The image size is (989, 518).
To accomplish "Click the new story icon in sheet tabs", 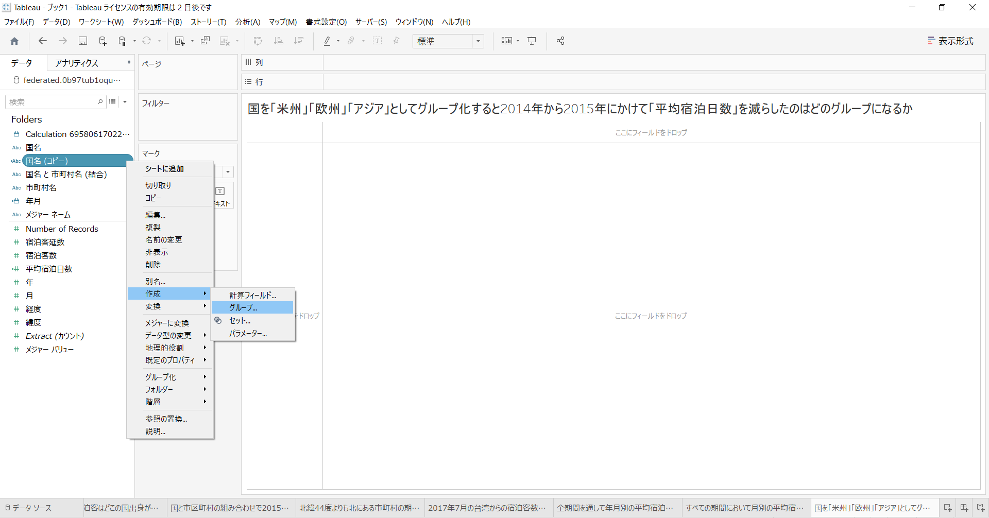I will 980,508.
